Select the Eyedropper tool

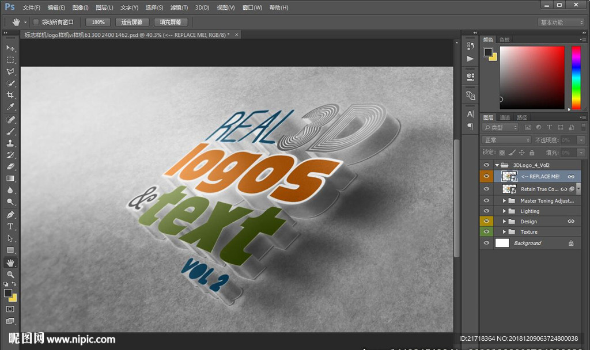tap(10, 106)
